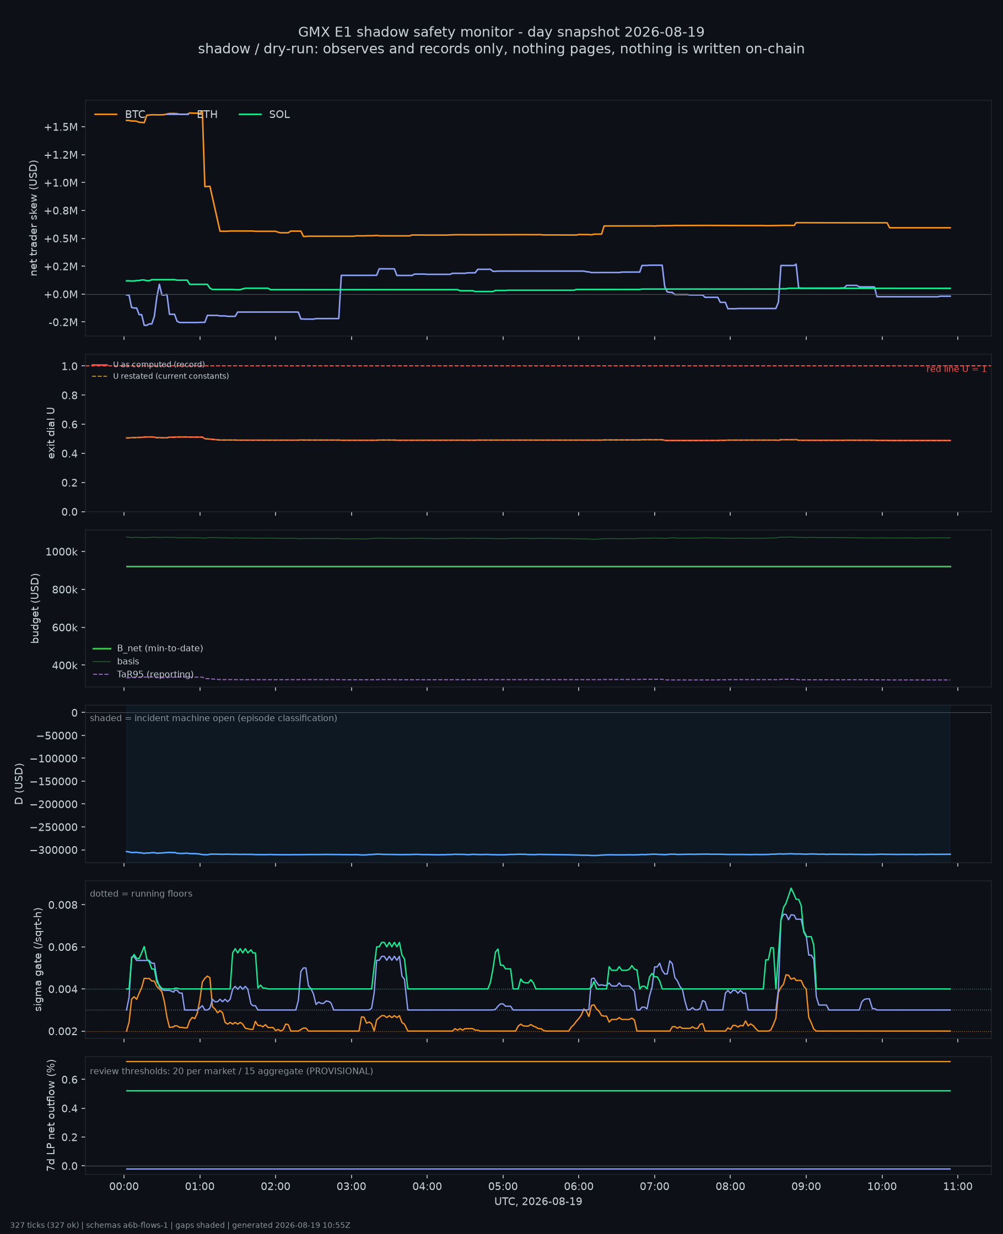
Task: Click the SOL legend line swatch
Action: point(250,115)
